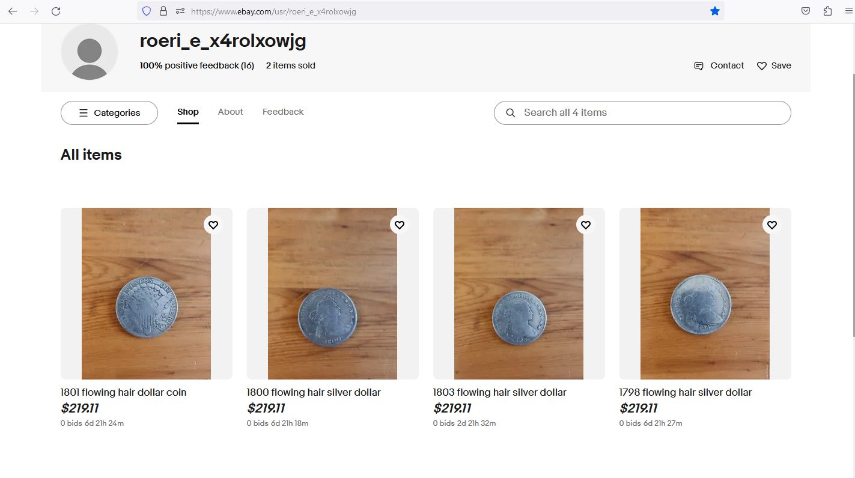This screenshot has height=478, width=855.
Task: Reload the page with the browser refresh icon
Action: coord(56,11)
